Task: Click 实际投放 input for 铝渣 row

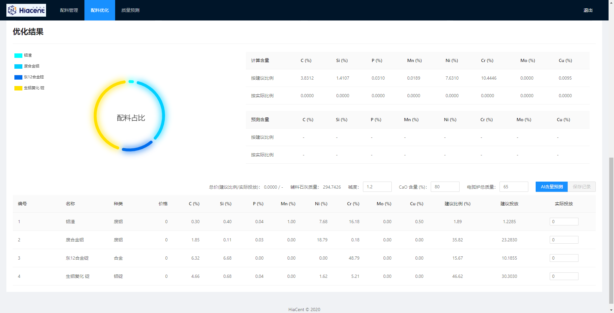Action: pyautogui.click(x=564, y=222)
